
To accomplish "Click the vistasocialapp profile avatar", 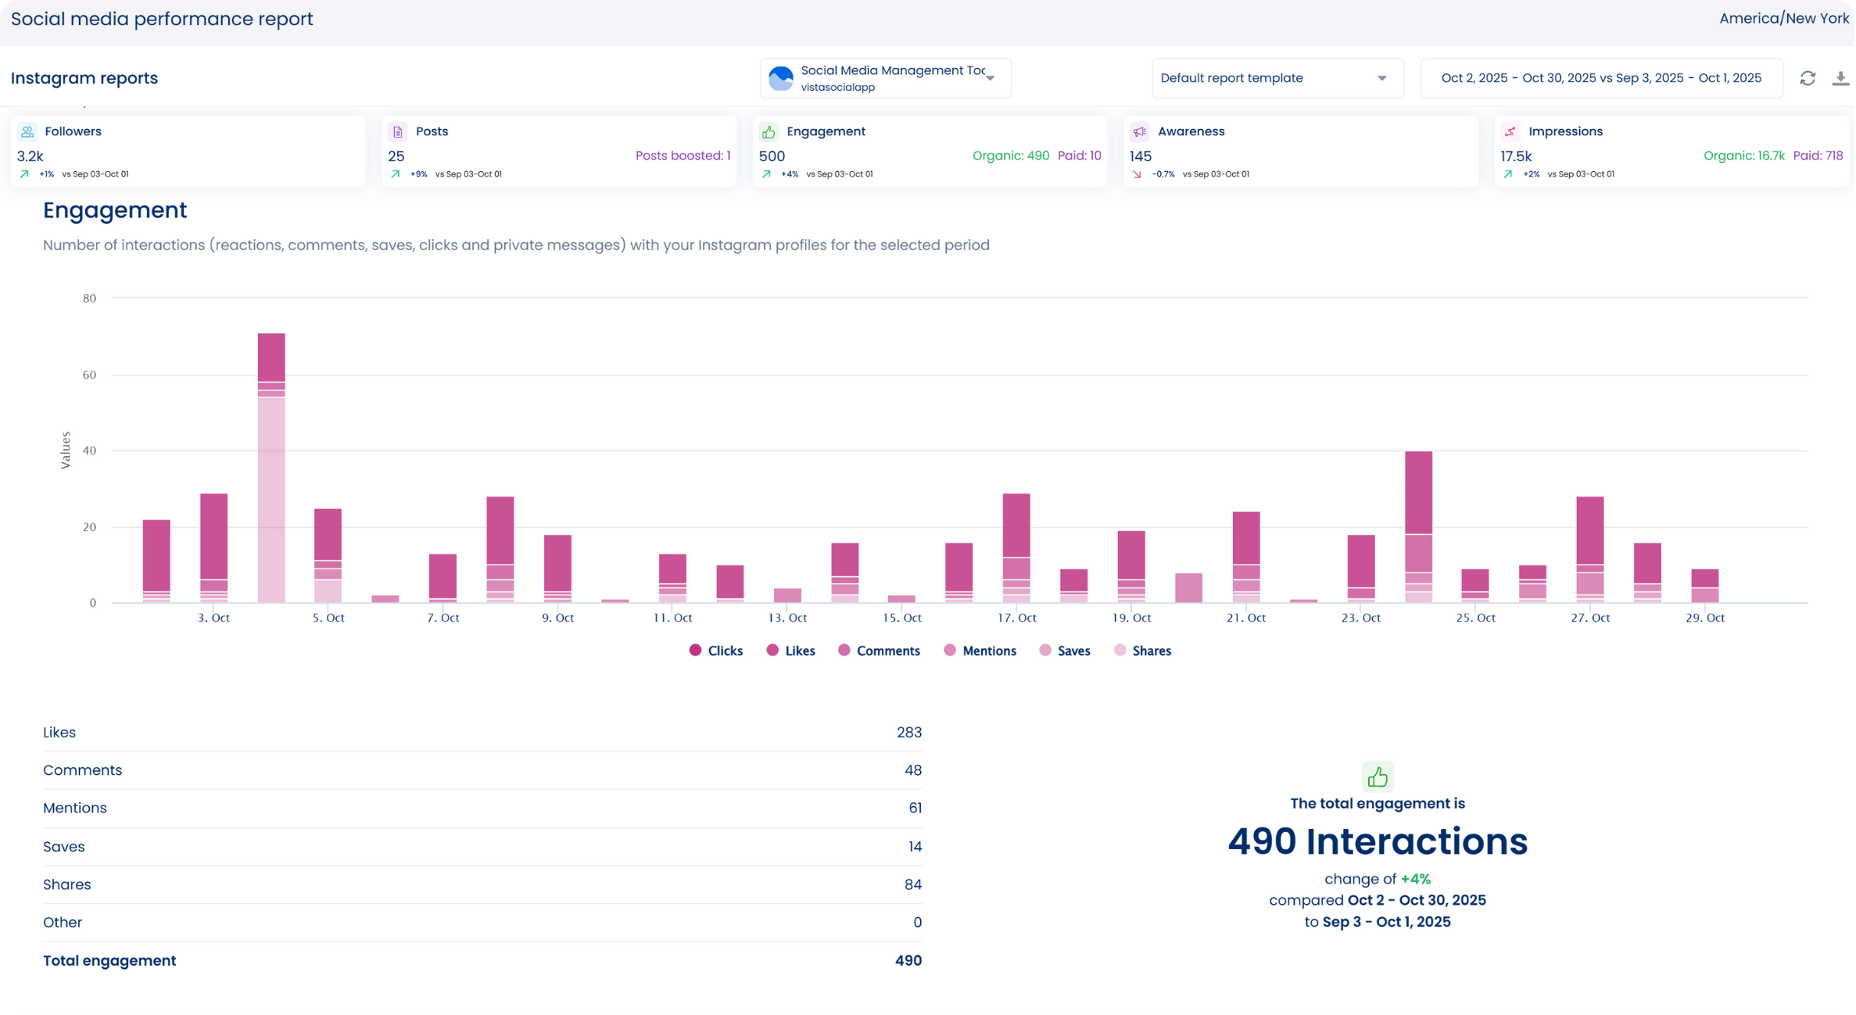I will tap(780, 78).
